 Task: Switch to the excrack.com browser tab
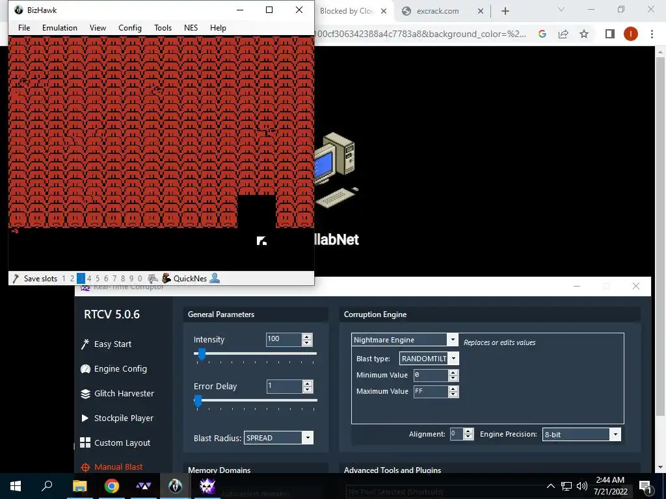(438, 11)
